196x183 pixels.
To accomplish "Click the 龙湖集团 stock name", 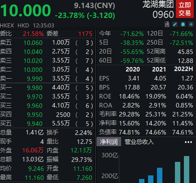I will point(158,4).
